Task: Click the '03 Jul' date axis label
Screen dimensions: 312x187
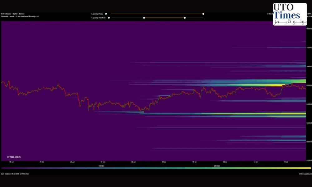Action: point(164,162)
